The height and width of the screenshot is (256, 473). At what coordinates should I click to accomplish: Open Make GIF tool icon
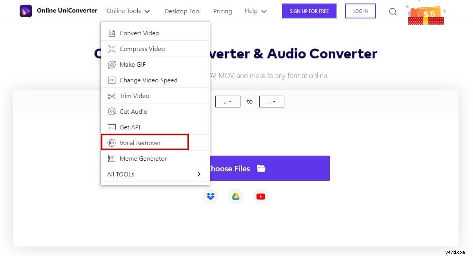(111, 64)
